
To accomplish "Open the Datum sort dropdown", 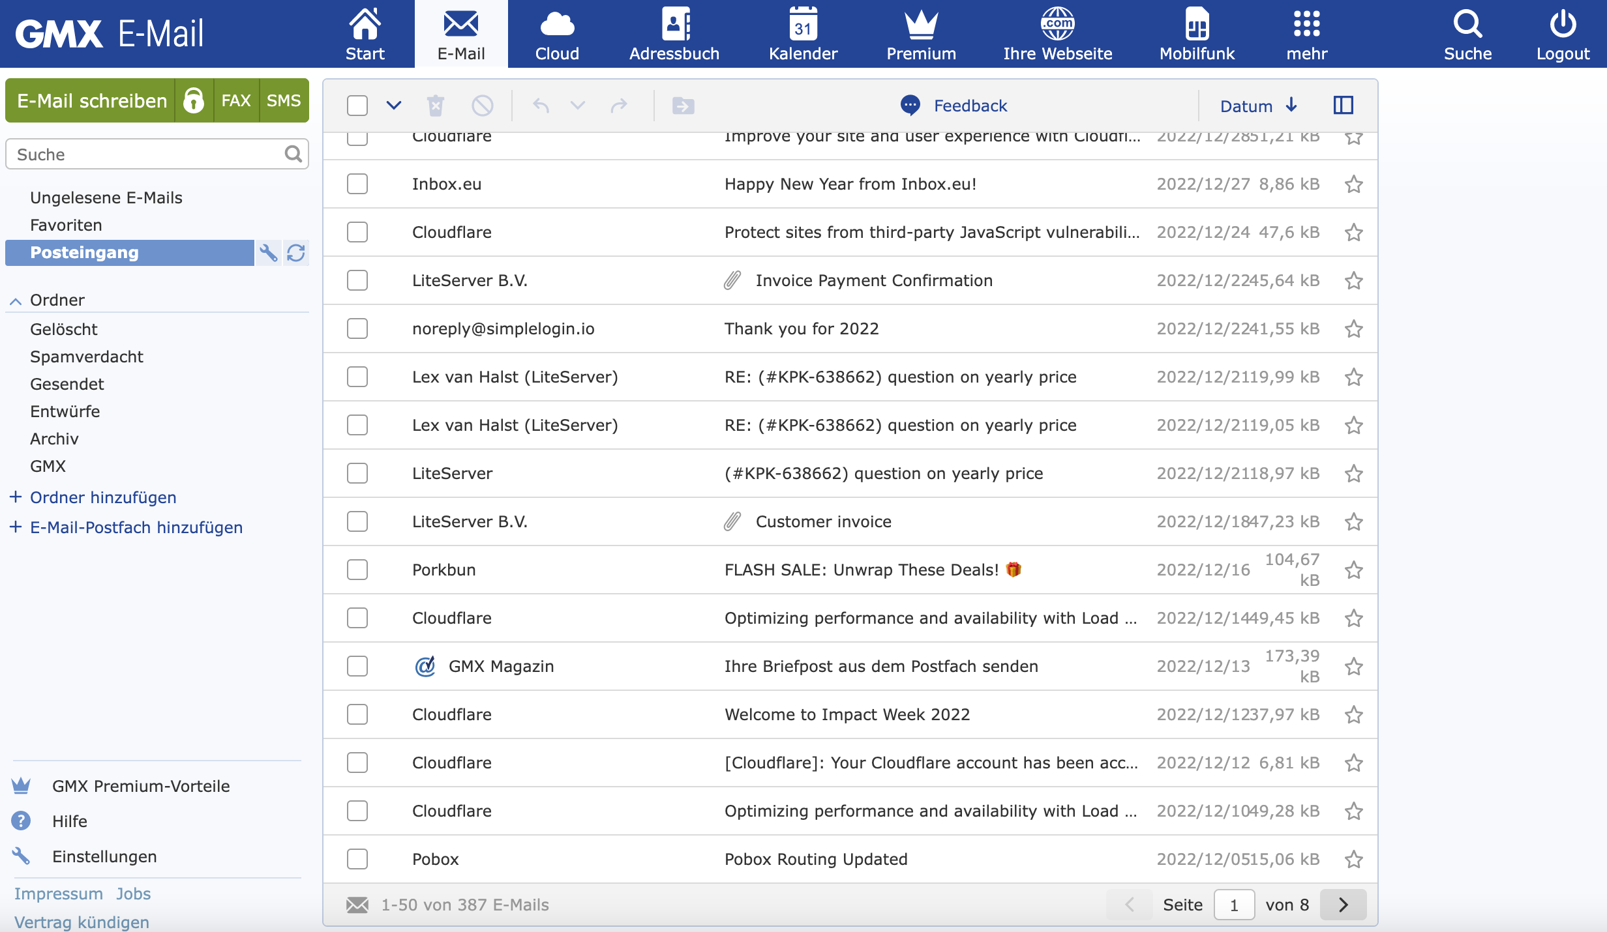I will click(x=1259, y=106).
